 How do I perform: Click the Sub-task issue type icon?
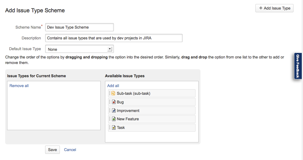pyautogui.click(x=113, y=94)
